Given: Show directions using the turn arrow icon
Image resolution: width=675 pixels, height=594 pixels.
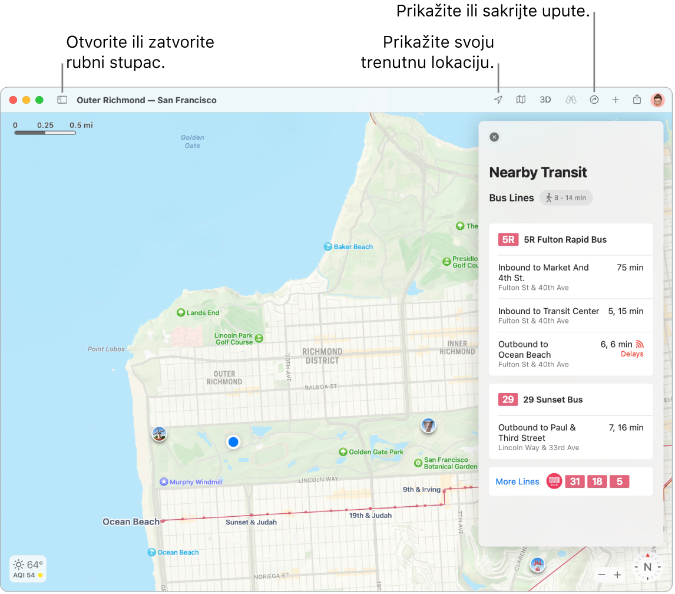Looking at the screenshot, I should [594, 100].
